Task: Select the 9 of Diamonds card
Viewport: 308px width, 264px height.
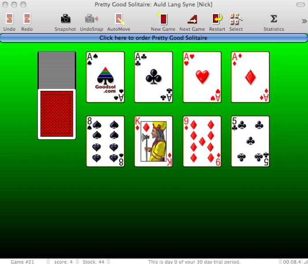Action: tap(202, 141)
